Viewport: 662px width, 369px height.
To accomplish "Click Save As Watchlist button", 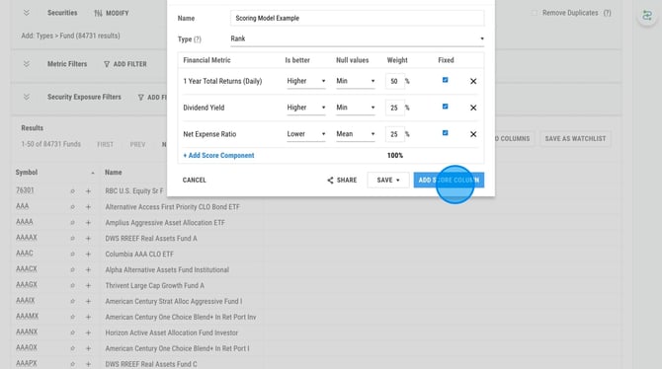I will click(575, 139).
